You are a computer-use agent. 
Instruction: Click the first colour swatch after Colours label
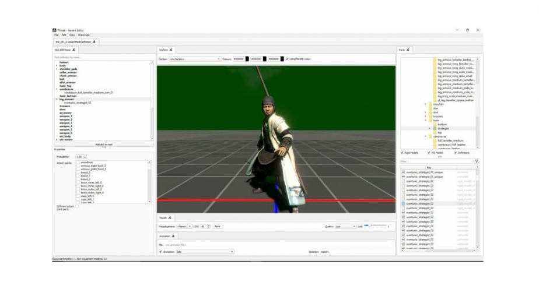coord(247,59)
